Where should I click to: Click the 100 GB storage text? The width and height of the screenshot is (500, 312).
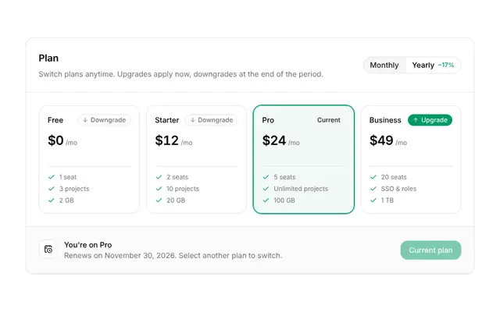[x=284, y=200]
